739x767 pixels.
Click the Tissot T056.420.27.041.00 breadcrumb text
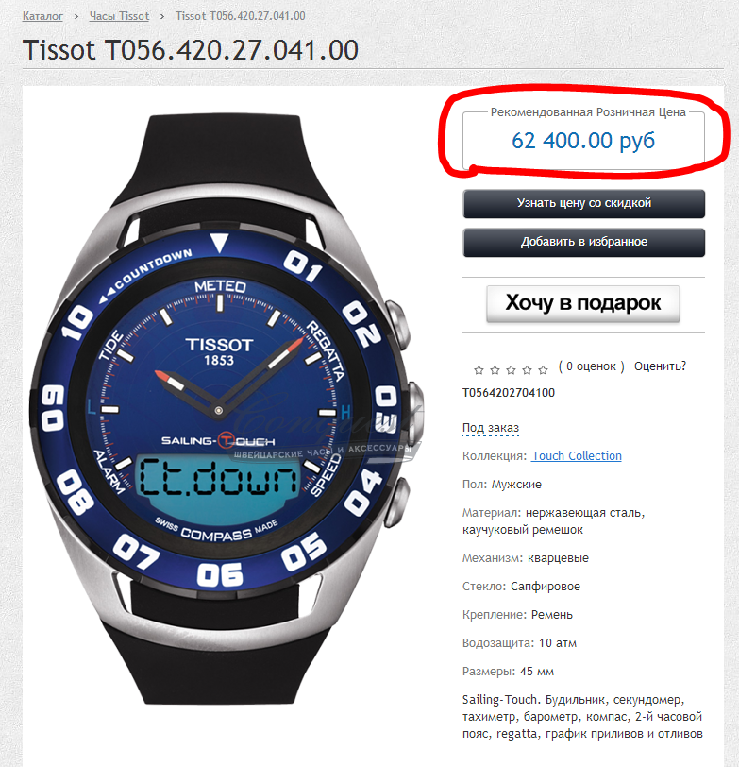pyautogui.click(x=241, y=16)
